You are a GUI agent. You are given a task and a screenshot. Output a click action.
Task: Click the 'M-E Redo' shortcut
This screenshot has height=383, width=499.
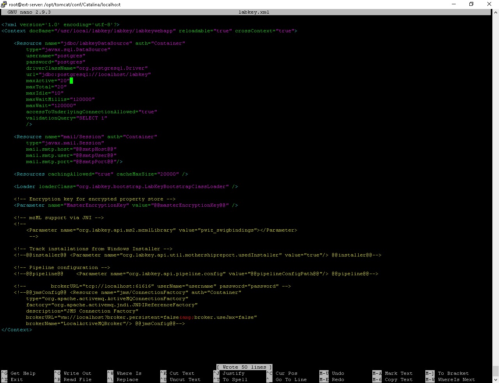332,379
